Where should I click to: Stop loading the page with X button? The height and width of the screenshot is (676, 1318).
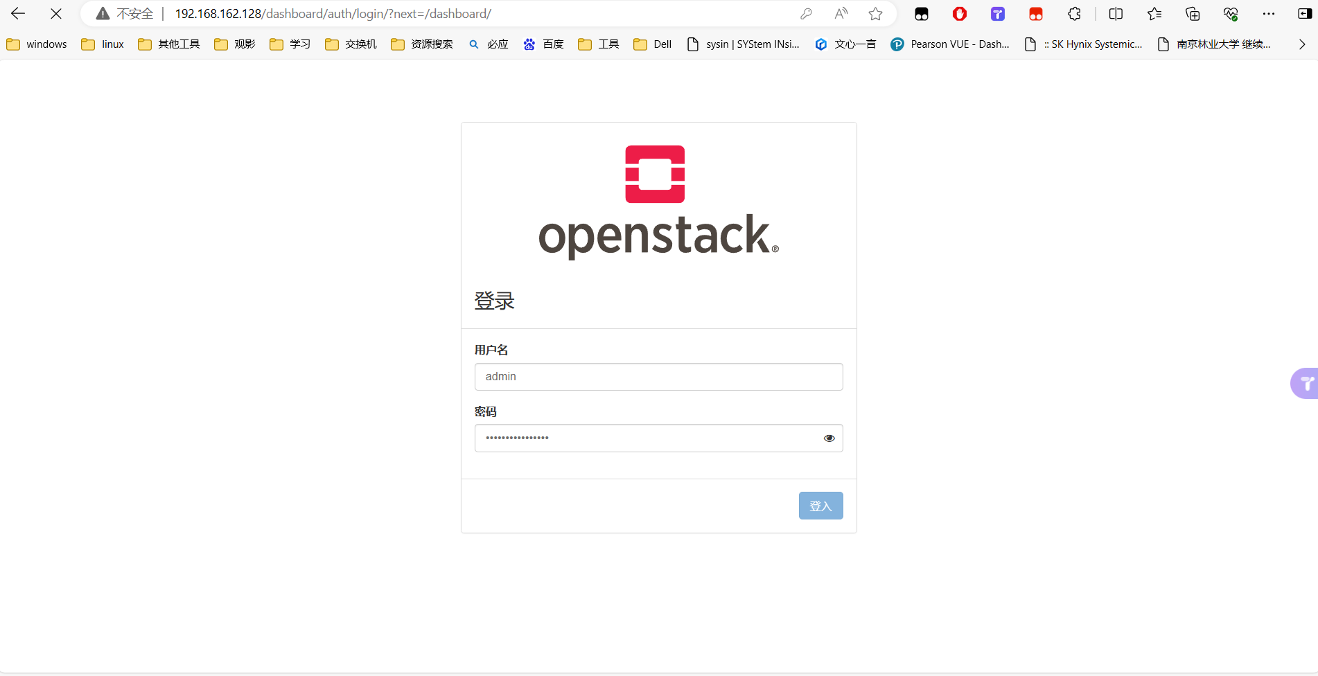click(x=56, y=13)
